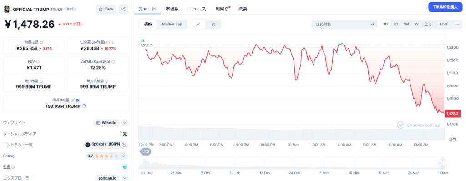Select the 価格 price toggle

pos(148,25)
